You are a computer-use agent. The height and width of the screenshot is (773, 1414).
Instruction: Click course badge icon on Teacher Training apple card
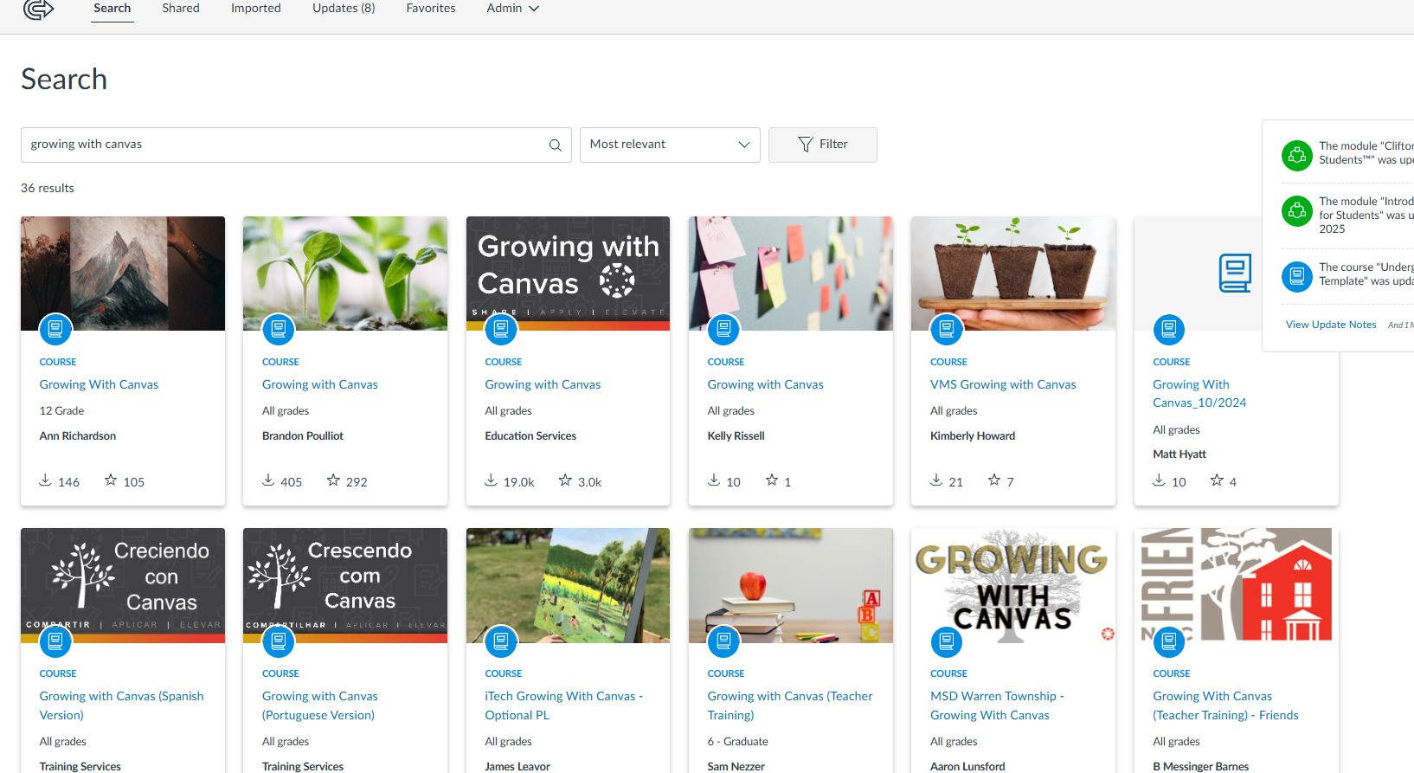(x=723, y=641)
